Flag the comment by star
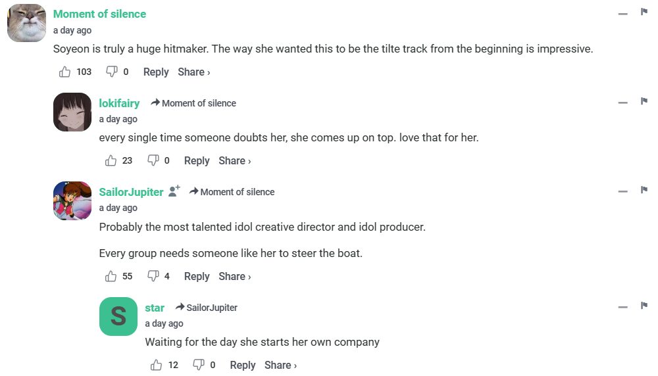Viewport: 658px width, 376px height. pyautogui.click(x=644, y=306)
